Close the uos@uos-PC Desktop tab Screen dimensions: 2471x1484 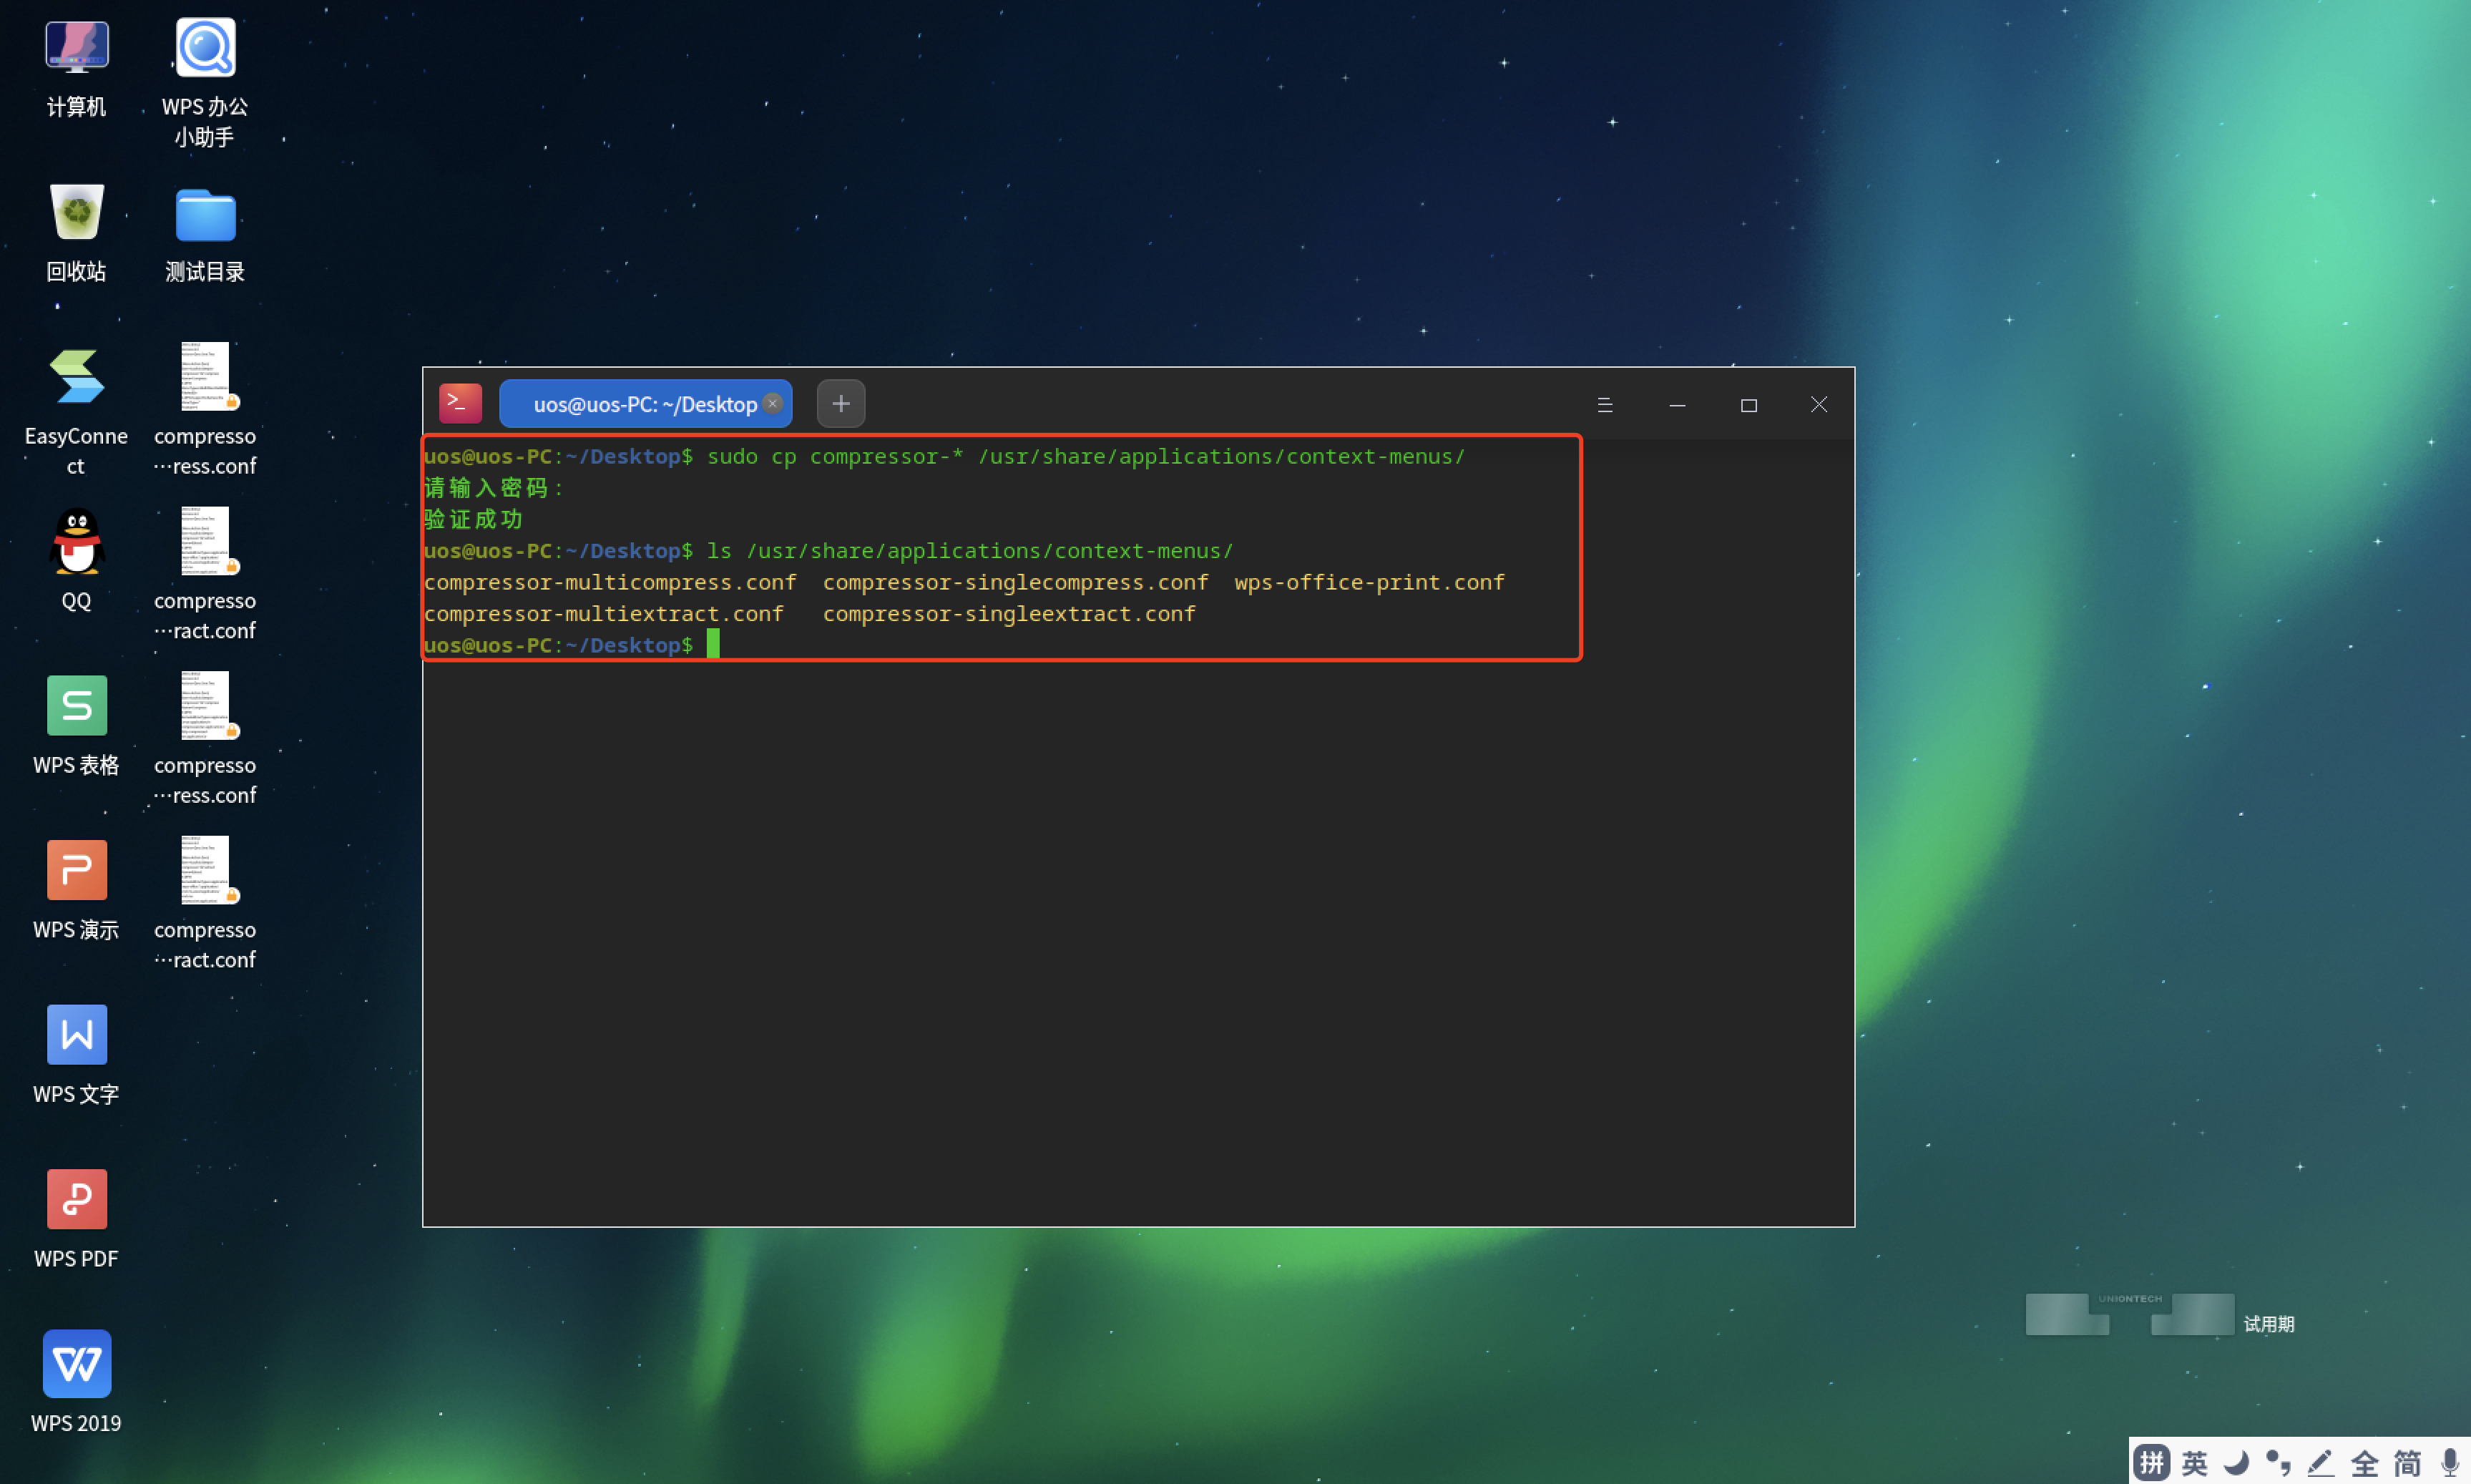[x=773, y=403]
